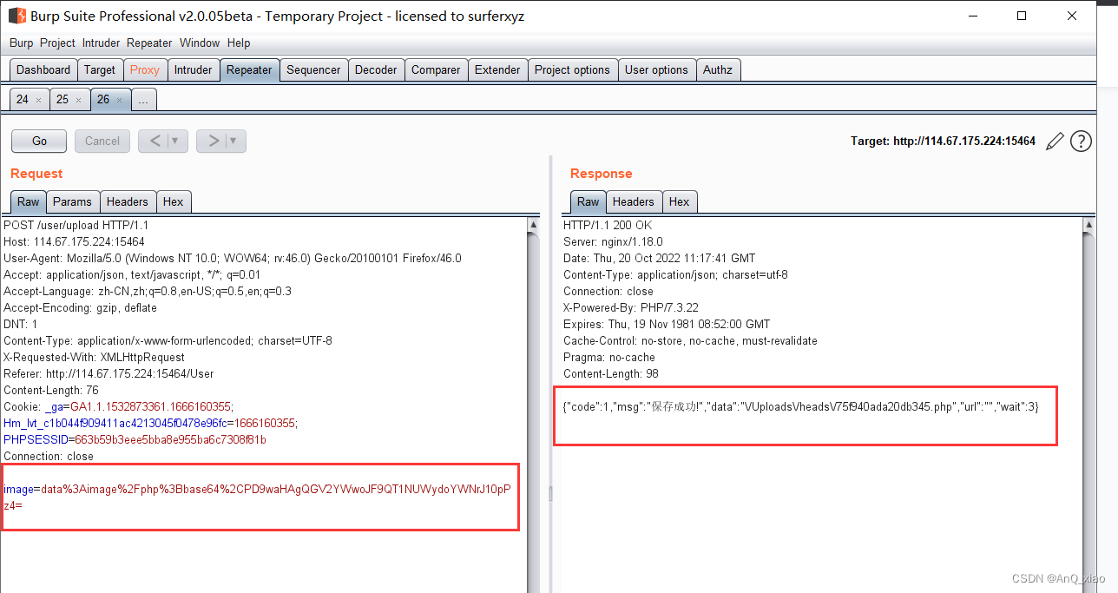Click the Burp Suite logo icon in title bar
The height and width of the screenshot is (593, 1118).
coord(16,16)
